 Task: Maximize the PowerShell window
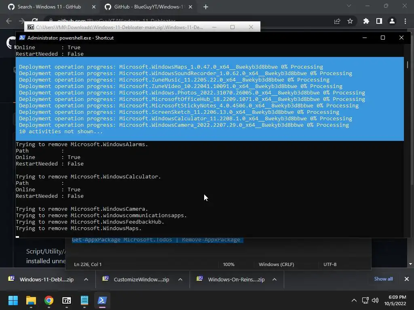tap(383, 38)
